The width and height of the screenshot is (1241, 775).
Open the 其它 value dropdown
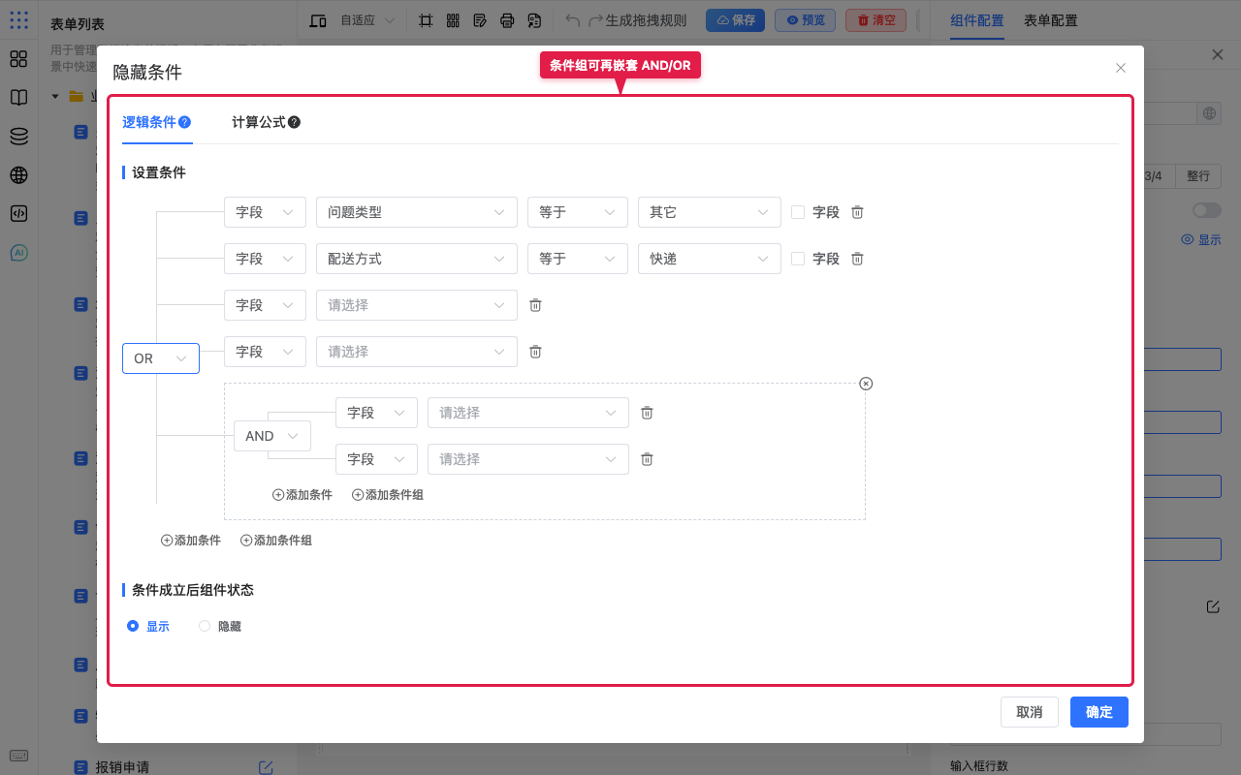[x=710, y=212]
